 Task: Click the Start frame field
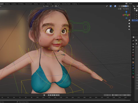[118, 95]
